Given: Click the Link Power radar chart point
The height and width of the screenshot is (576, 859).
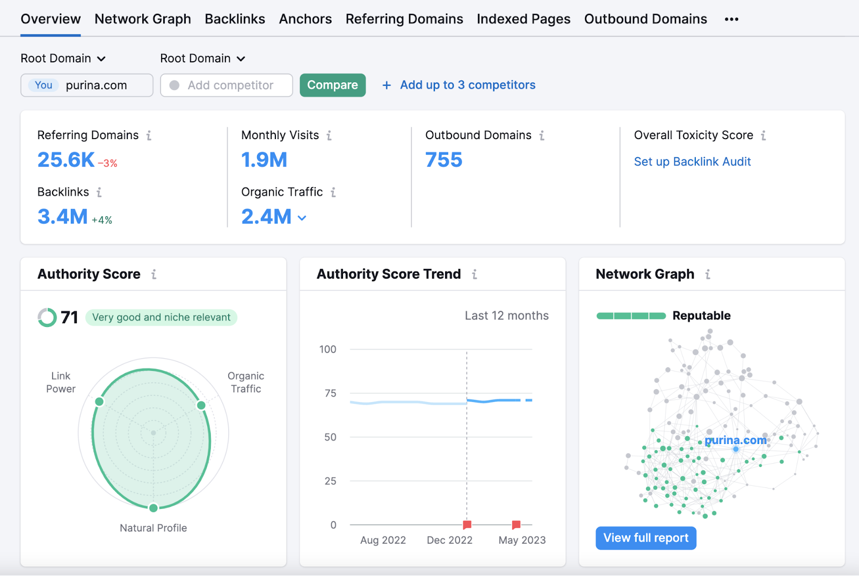Looking at the screenshot, I should [99, 402].
